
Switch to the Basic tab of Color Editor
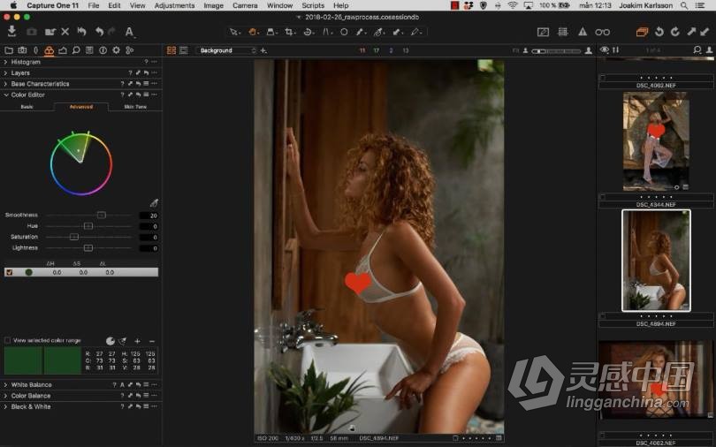pyautogui.click(x=27, y=107)
